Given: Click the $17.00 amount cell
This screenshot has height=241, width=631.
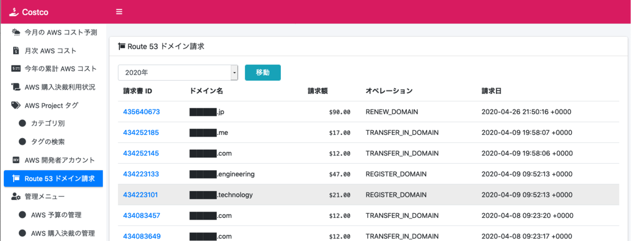Looking at the screenshot, I should coord(339,132).
